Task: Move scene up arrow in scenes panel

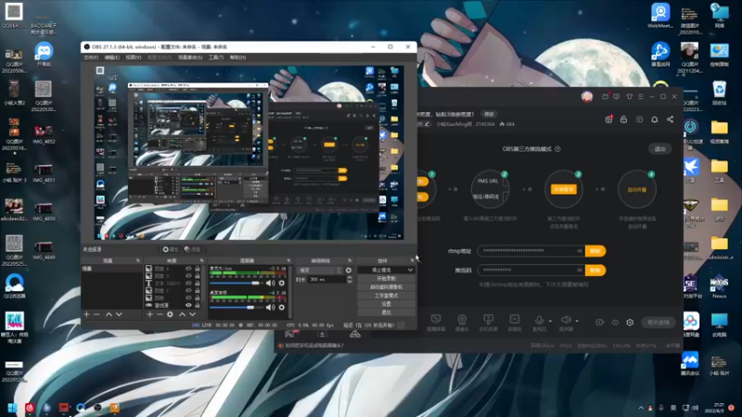Action: pyautogui.click(x=109, y=314)
